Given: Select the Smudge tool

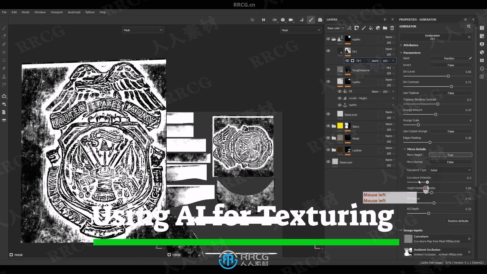Looking at the screenshot, I should pyautogui.click(x=4, y=68).
